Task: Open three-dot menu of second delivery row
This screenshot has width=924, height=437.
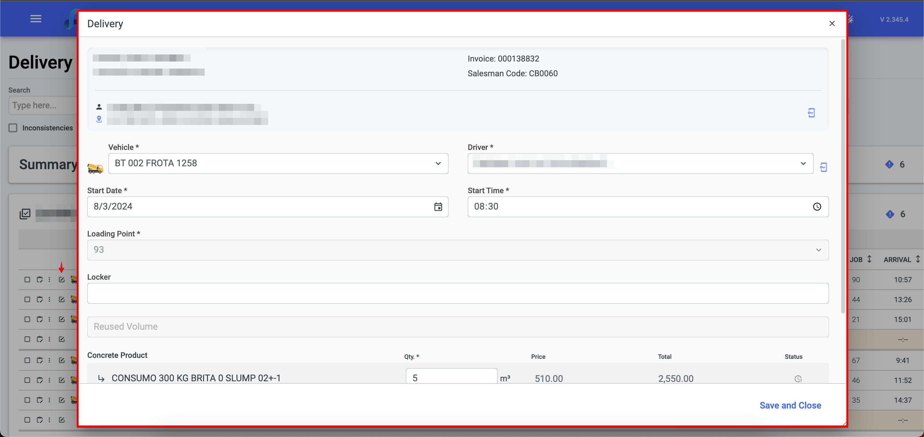Action: tap(49, 299)
